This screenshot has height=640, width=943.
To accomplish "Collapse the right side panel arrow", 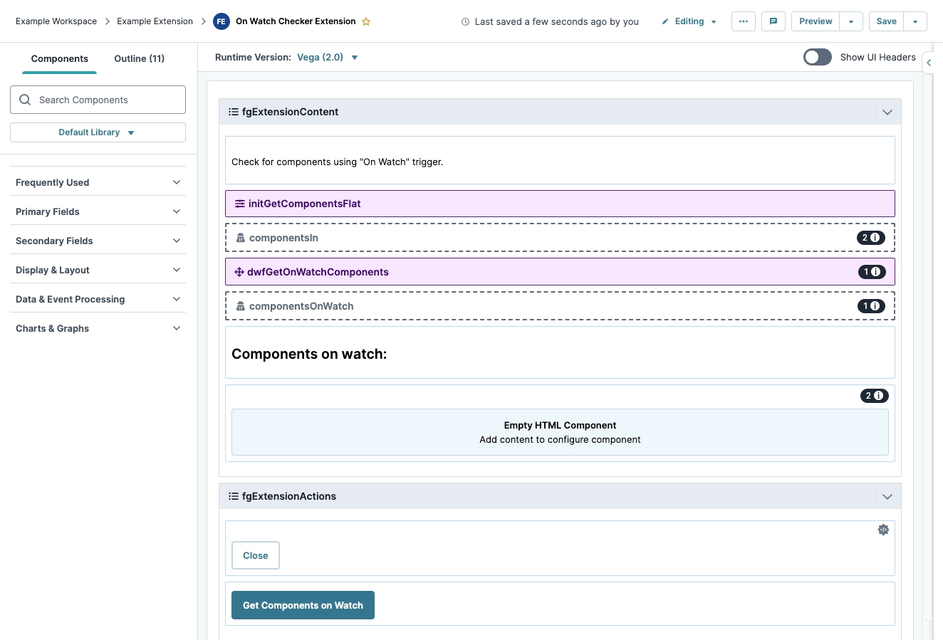I will [x=929, y=63].
